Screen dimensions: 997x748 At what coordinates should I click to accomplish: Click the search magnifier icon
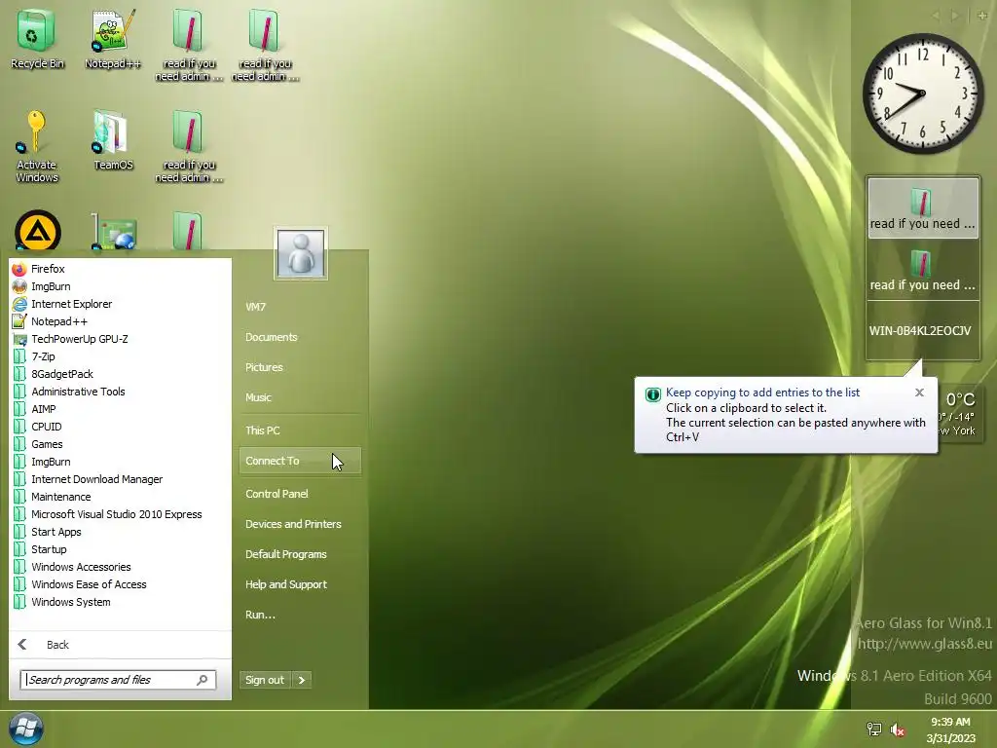click(x=203, y=680)
